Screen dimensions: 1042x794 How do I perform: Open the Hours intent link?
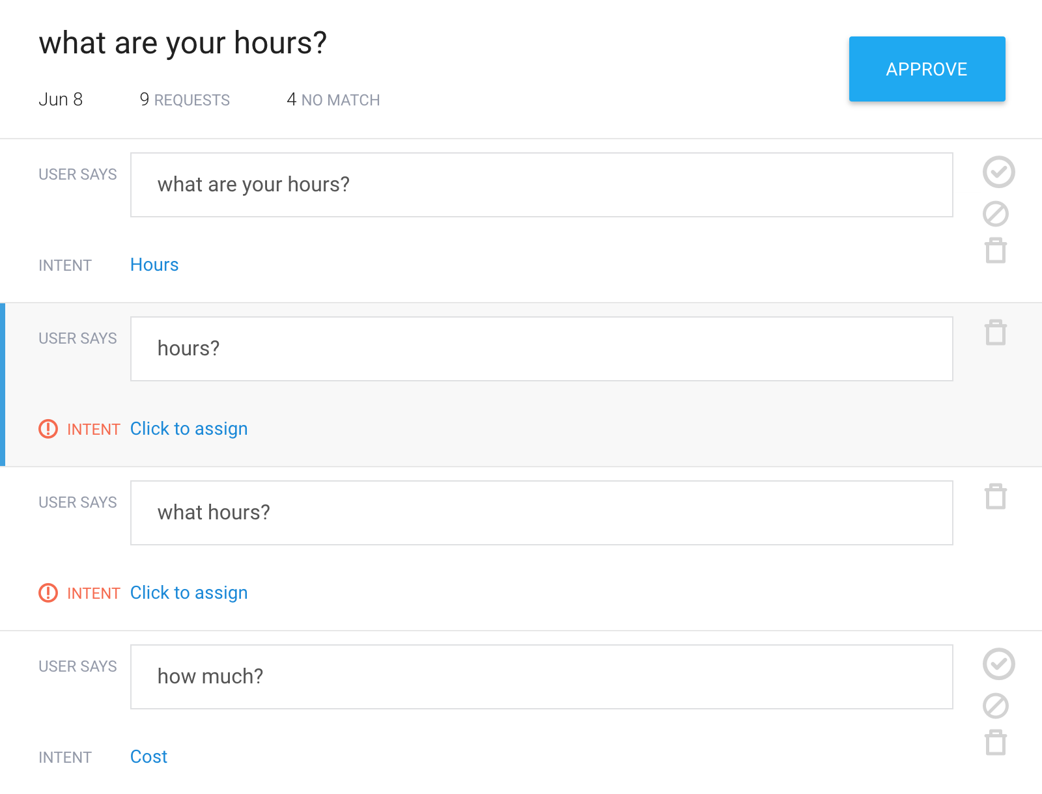[154, 265]
